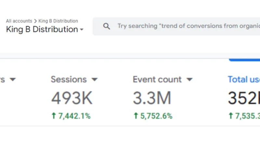Click the search magnifier icon
Screen dimensions: 260x156
(x=107, y=26)
